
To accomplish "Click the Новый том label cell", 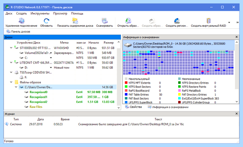I will 62,68.
